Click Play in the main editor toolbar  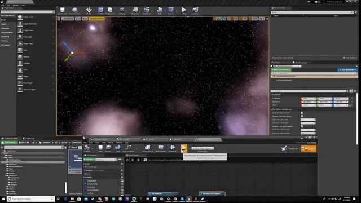[x=184, y=11]
